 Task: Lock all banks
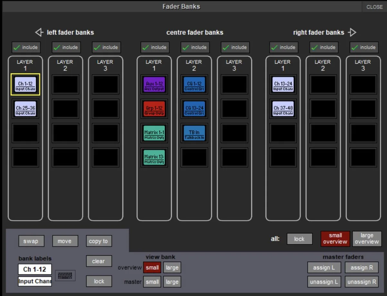(x=300, y=239)
